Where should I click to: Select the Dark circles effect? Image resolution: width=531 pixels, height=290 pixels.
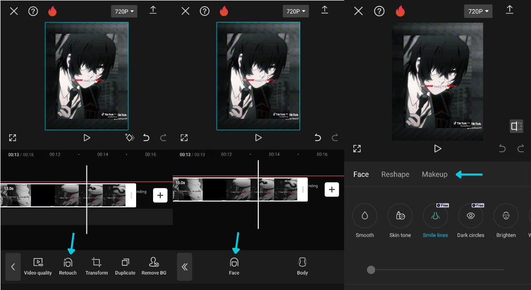471,220
